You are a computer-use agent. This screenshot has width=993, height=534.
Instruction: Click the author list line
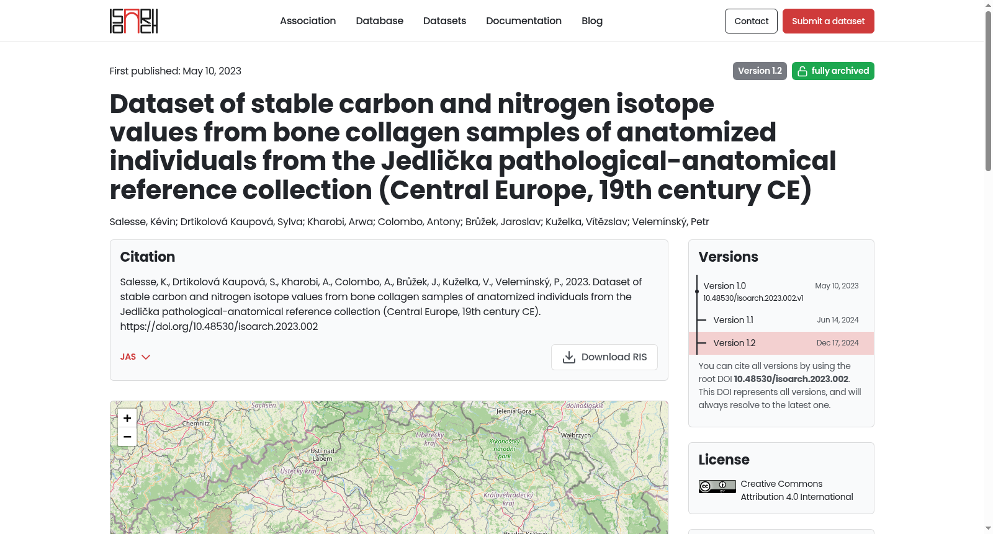tap(409, 221)
